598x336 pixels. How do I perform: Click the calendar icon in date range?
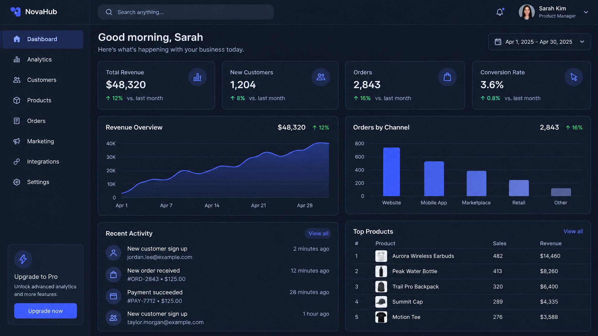tap(498, 42)
